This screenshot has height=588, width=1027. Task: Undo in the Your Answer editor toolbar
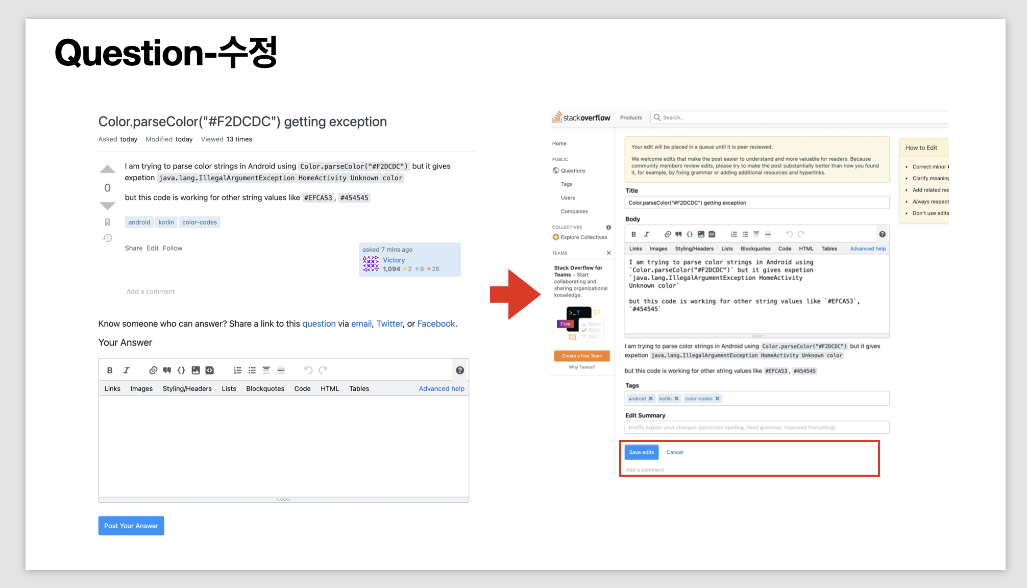point(308,370)
